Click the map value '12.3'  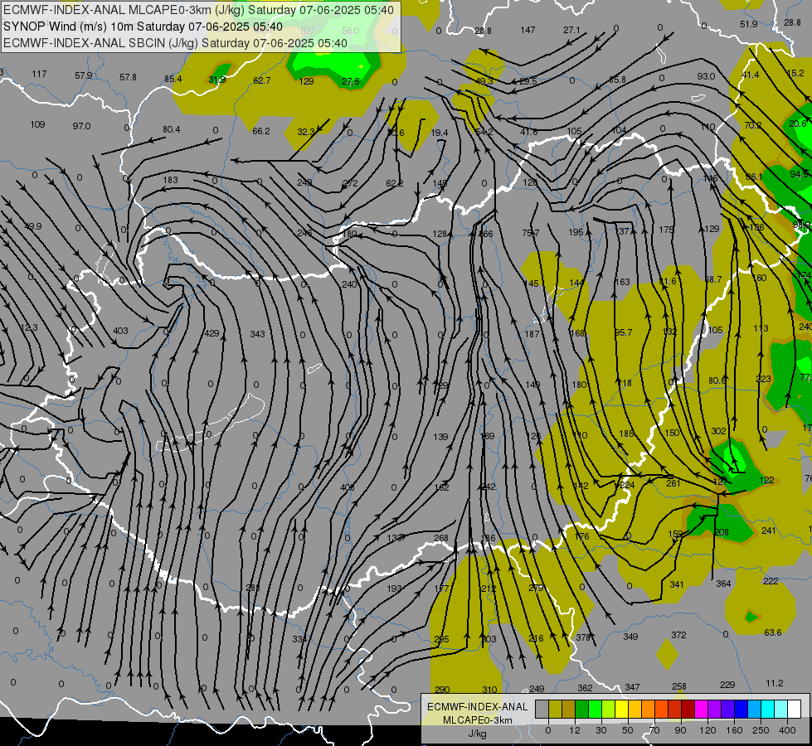click(x=28, y=327)
